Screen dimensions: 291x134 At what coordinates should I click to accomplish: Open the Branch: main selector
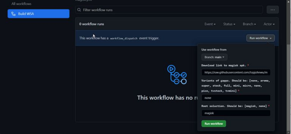(214, 57)
